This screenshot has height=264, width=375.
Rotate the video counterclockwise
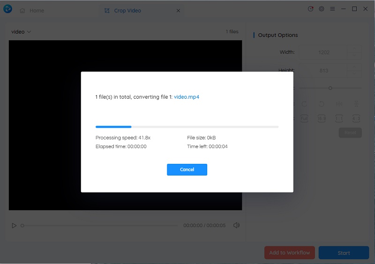pos(322,104)
